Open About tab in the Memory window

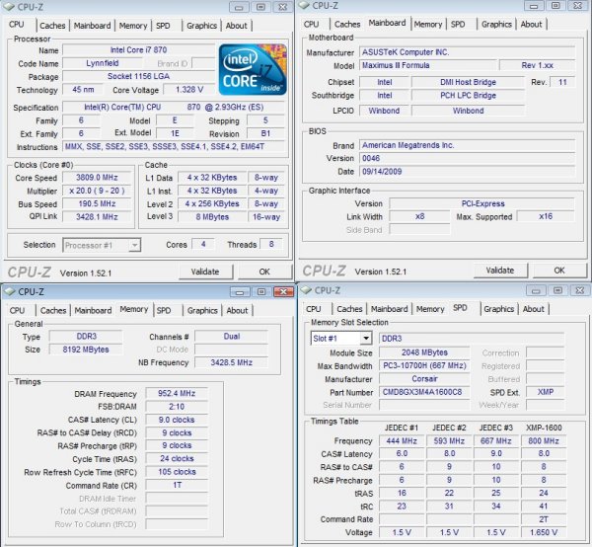(237, 310)
